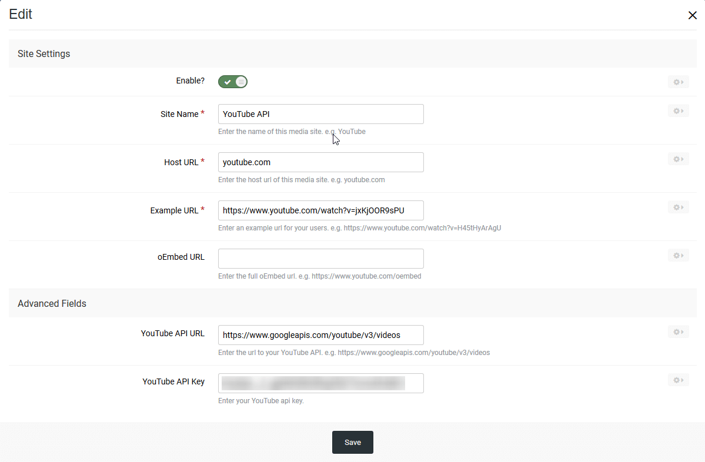Open gear options for YouTube API Key
The width and height of the screenshot is (705, 462).
[678, 380]
